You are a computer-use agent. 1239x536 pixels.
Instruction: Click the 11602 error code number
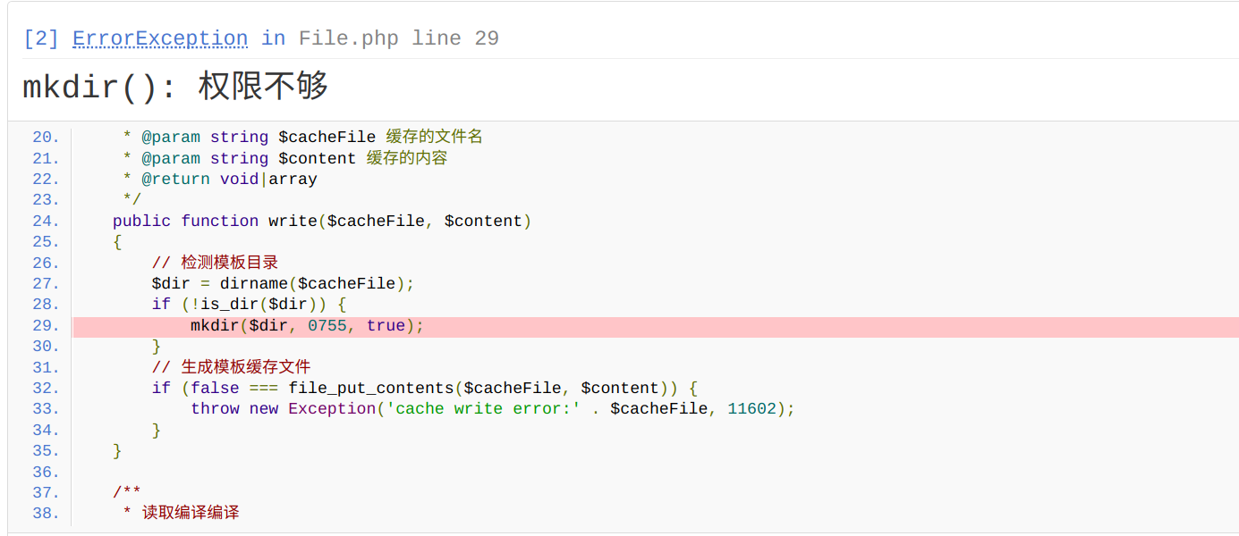(751, 409)
